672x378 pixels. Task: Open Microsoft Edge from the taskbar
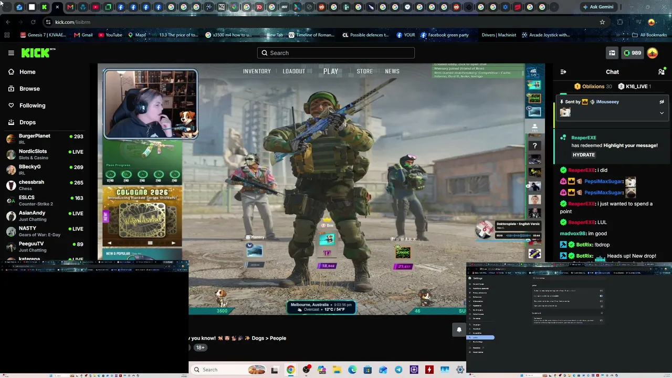pyautogui.click(x=352, y=370)
